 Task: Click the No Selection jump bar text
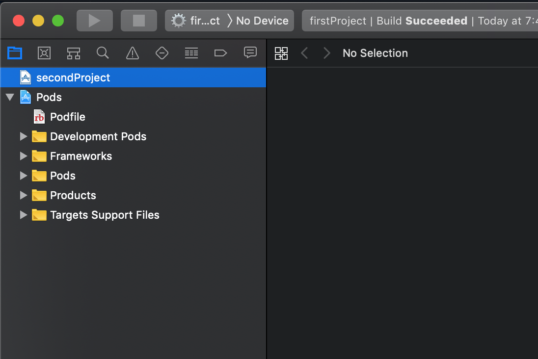coord(375,53)
